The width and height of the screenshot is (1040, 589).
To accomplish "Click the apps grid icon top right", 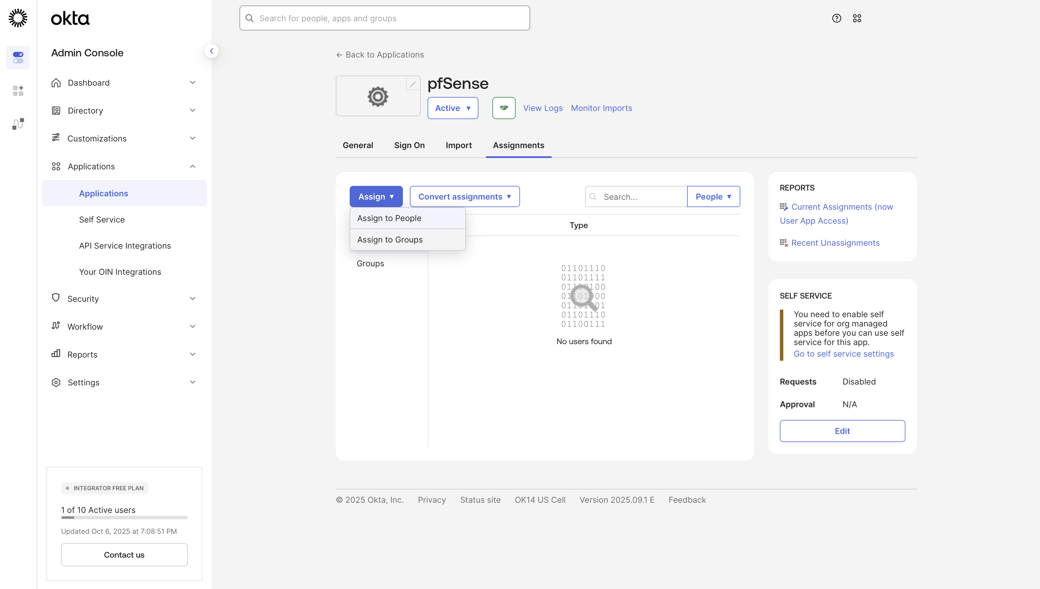I will pos(857,18).
